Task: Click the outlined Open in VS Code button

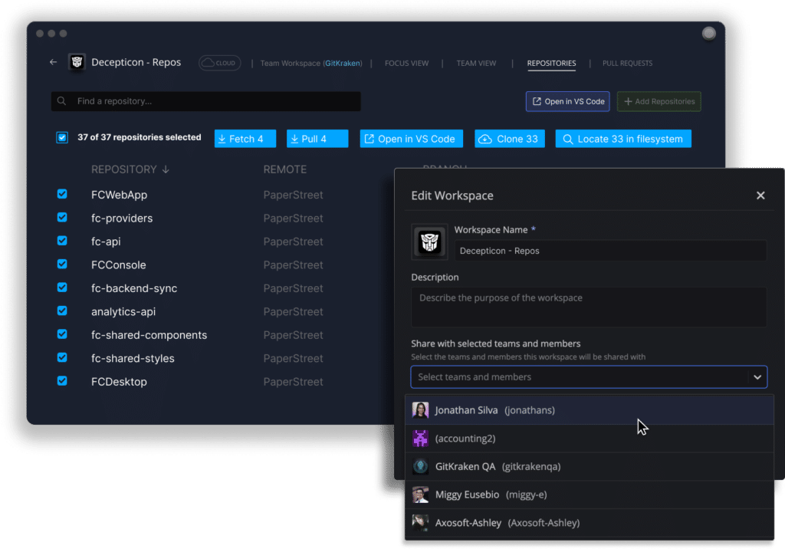Action: click(568, 102)
